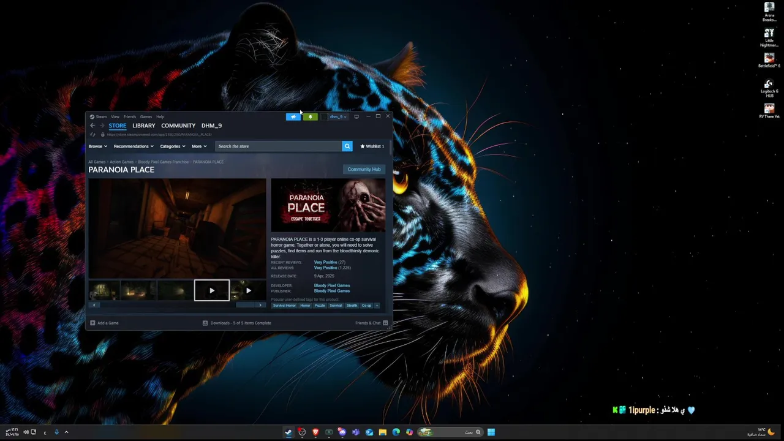Click the Wishlist star button
The width and height of the screenshot is (784, 441).
(372, 146)
